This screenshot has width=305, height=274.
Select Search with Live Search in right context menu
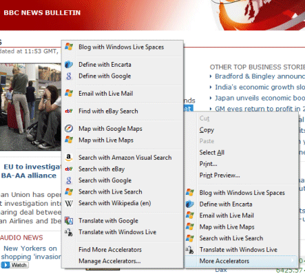231,238
